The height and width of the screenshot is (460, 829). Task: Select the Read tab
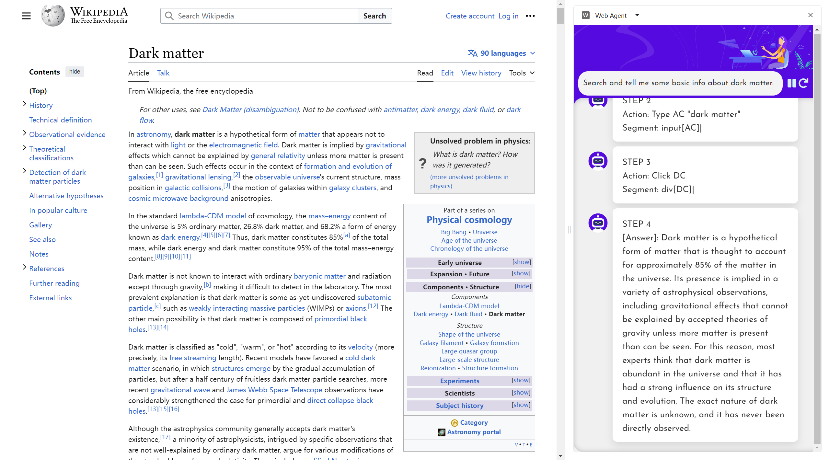point(425,73)
